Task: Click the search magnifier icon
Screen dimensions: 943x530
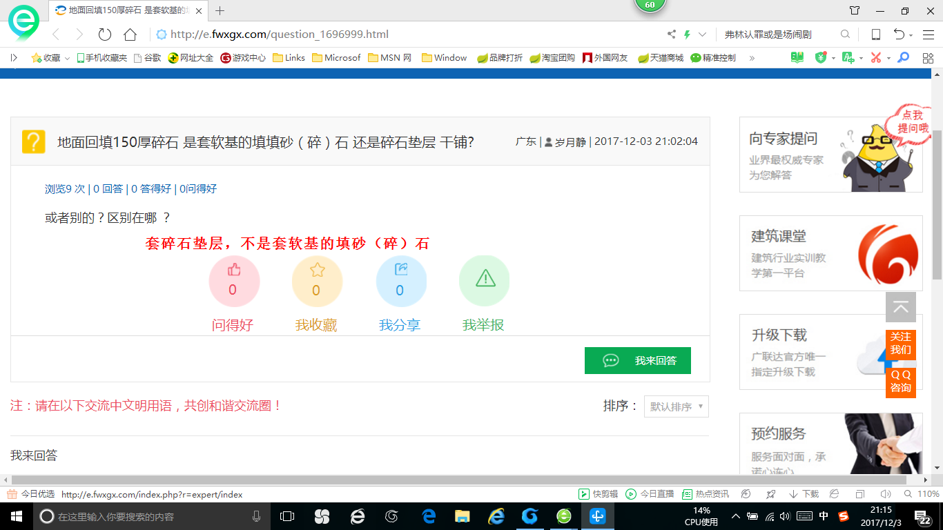Action: [x=845, y=35]
